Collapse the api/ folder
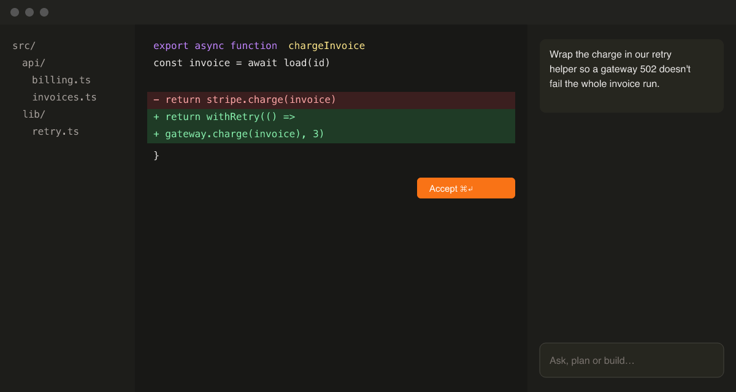 pos(34,63)
